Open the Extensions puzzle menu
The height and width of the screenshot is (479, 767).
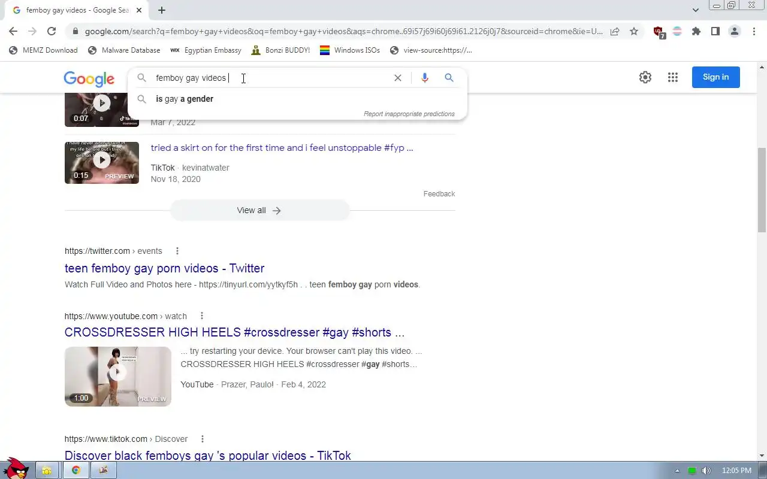click(x=696, y=32)
